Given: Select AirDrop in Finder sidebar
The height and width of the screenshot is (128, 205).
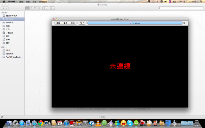Looking at the screenshot, I should pyautogui.click(x=12, y=19).
